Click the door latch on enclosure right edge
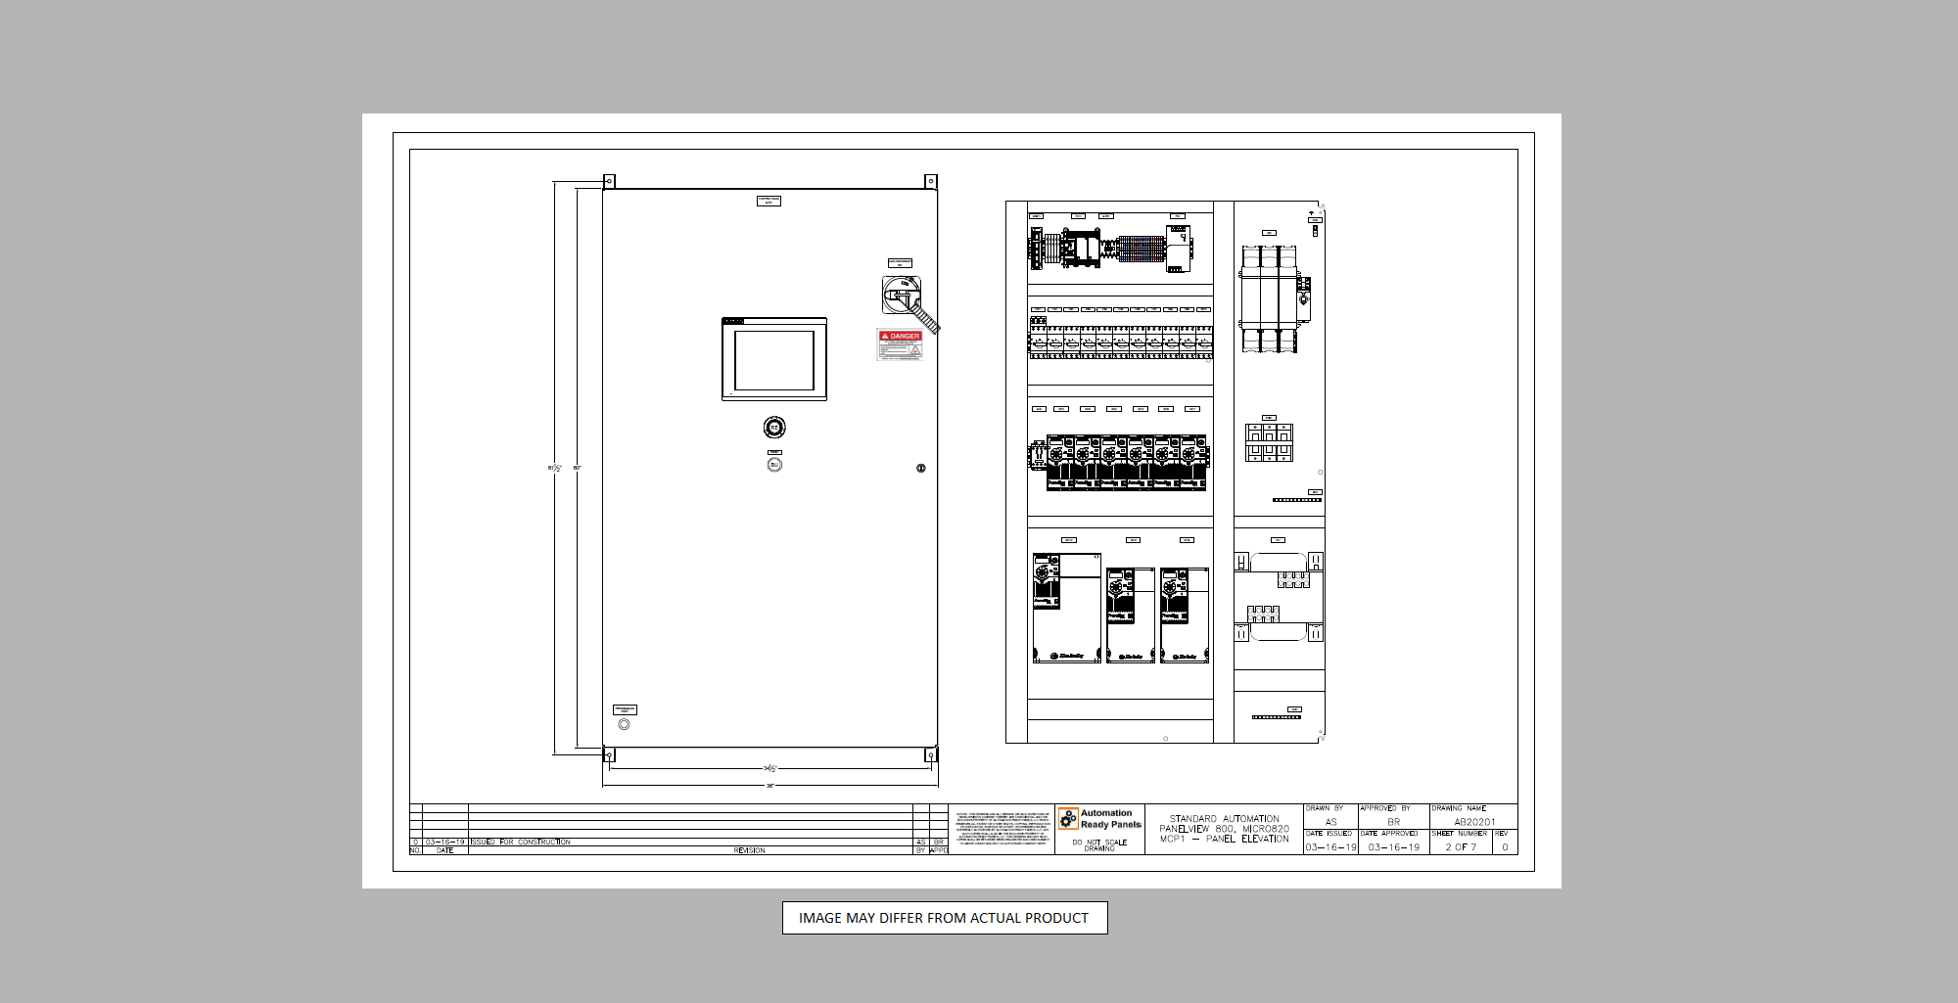Viewport: 1958px width, 1003px height. (920, 468)
